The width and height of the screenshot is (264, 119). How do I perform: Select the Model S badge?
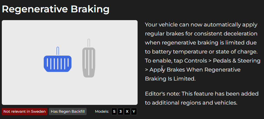114,111
